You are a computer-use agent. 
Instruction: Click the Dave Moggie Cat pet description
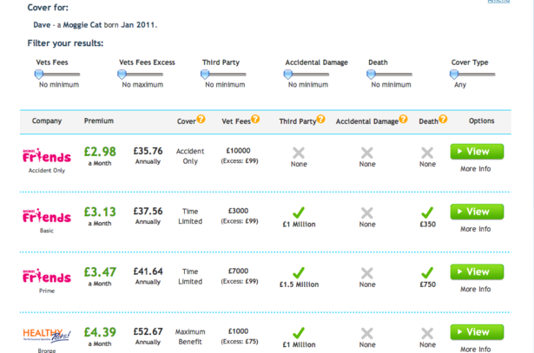click(95, 25)
